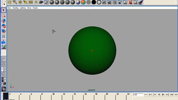Select the Show Manipulator tool
The height and width of the screenshot is (100, 178).
pyautogui.click(x=4, y=47)
